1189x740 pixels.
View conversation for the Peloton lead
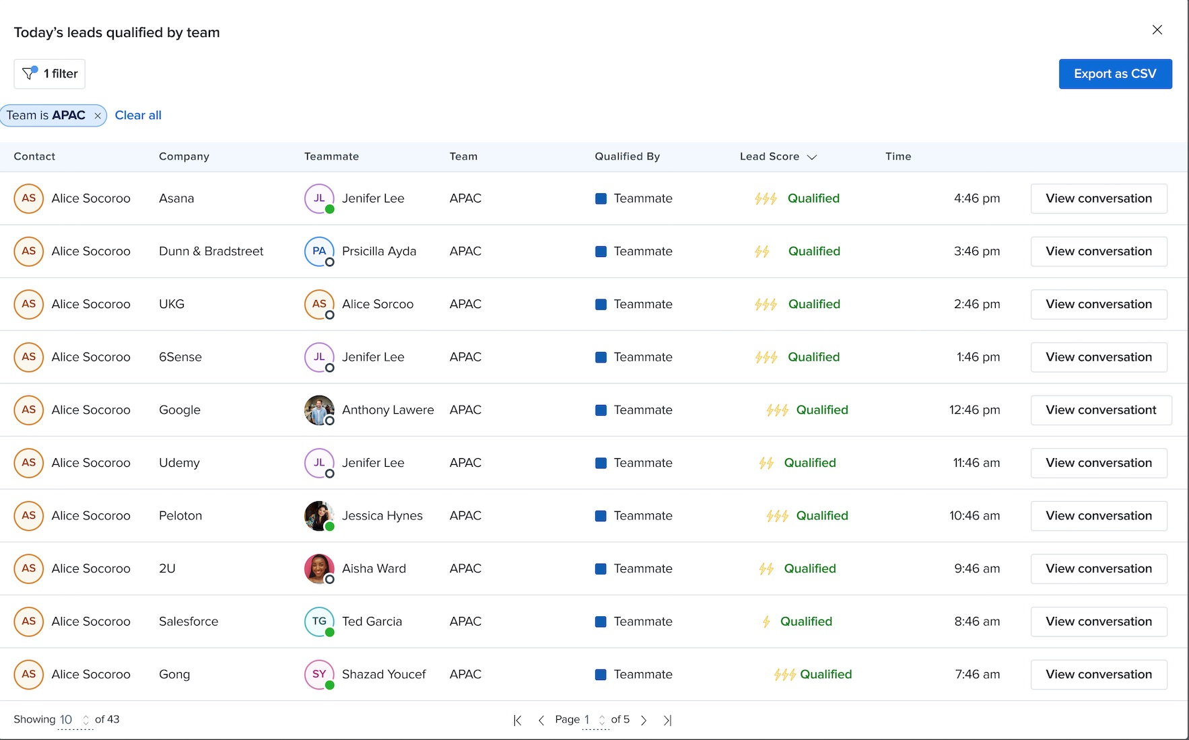[1099, 516]
